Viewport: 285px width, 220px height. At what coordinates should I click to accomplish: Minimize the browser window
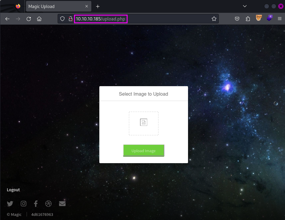click(266, 7)
